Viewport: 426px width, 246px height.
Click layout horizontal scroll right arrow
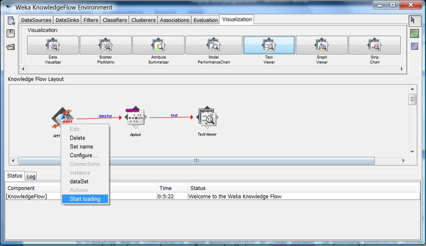click(x=404, y=160)
